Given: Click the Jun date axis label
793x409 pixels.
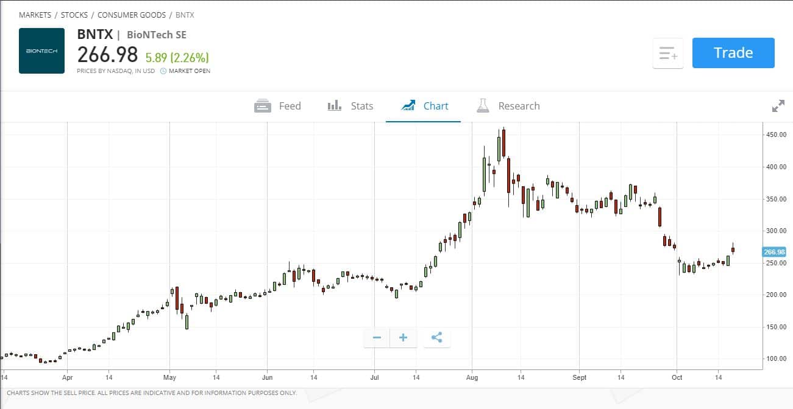Looking at the screenshot, I should tap(267, 377).
